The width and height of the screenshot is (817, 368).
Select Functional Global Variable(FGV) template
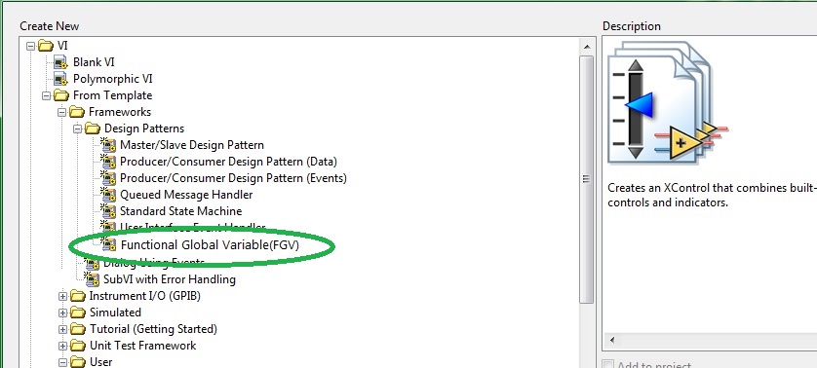click(210, 244)
